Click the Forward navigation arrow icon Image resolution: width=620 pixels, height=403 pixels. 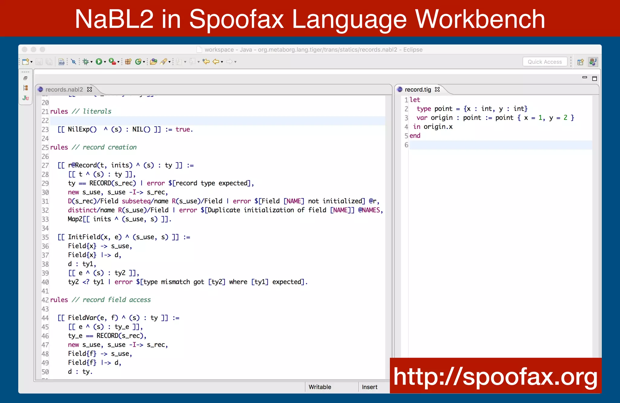coord(229,62)
